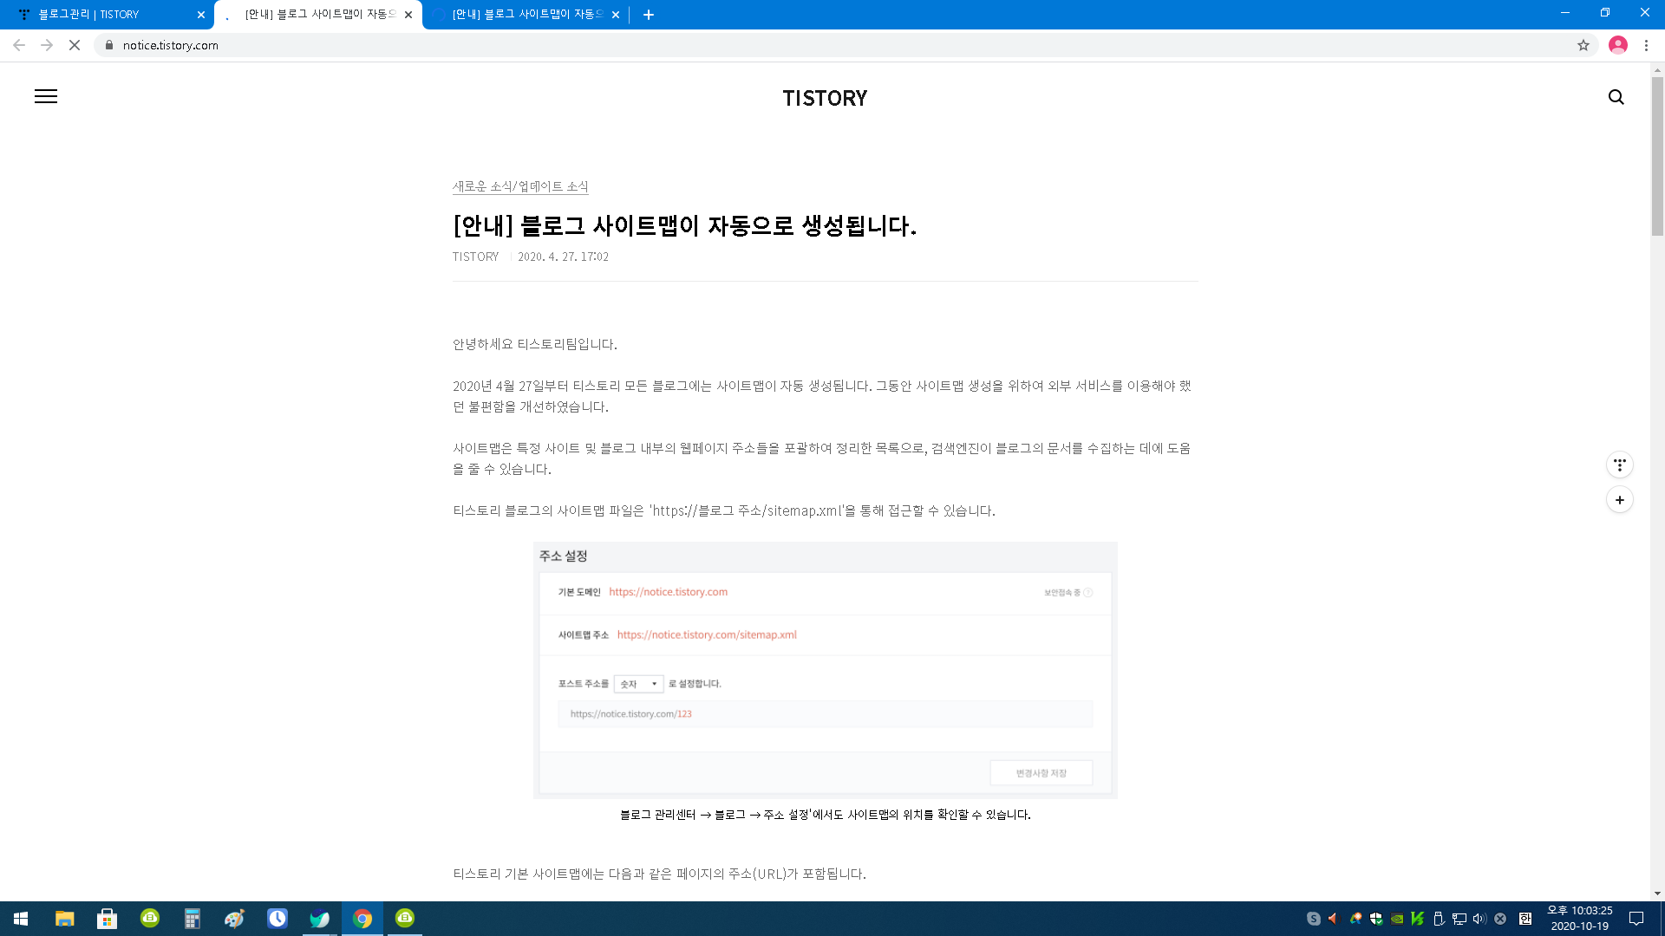The width and height of the screenshot is (1665, 936).
Task: Select the active 사이트맵 안내 tab
Action: [317, 15]
